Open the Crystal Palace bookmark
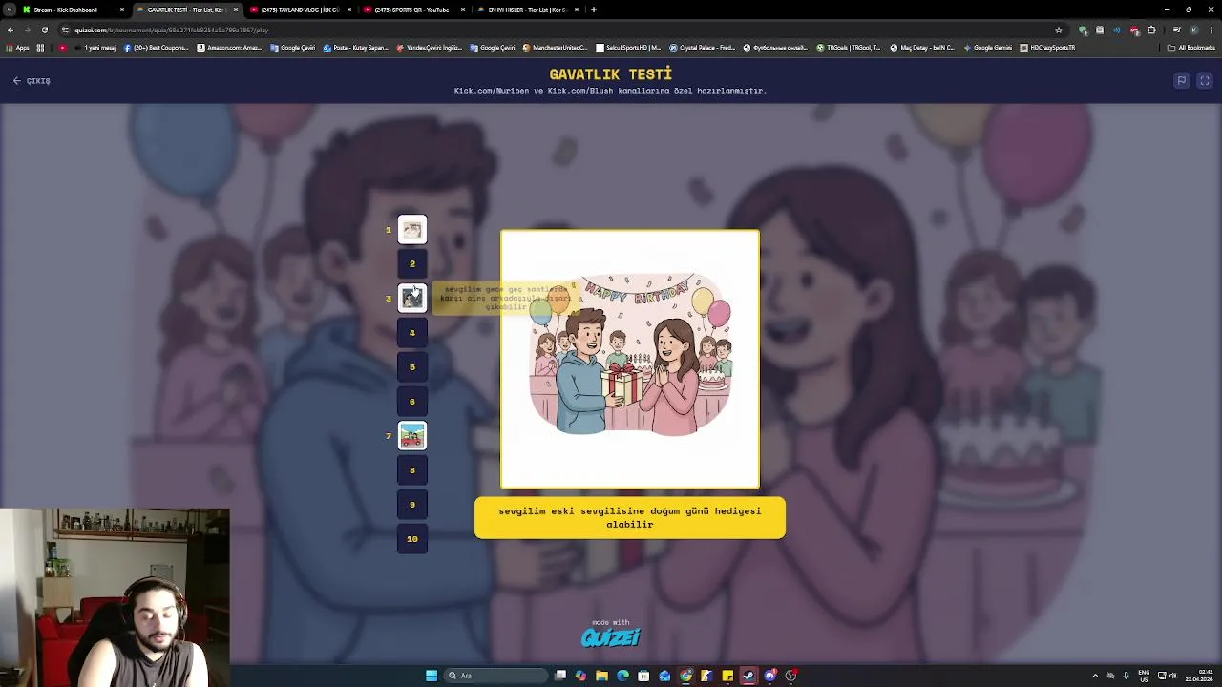 pos(703,48)
